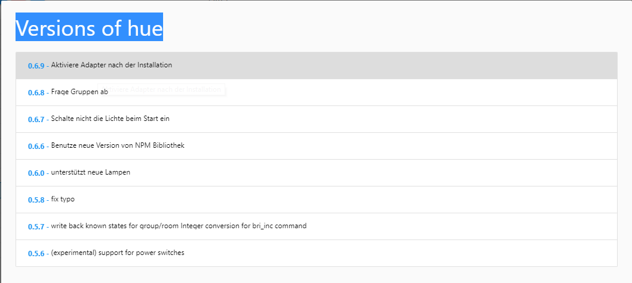The image size is (632, 283).
Task: Select the 'fix typo' changelog text
Action: (63, 199)
